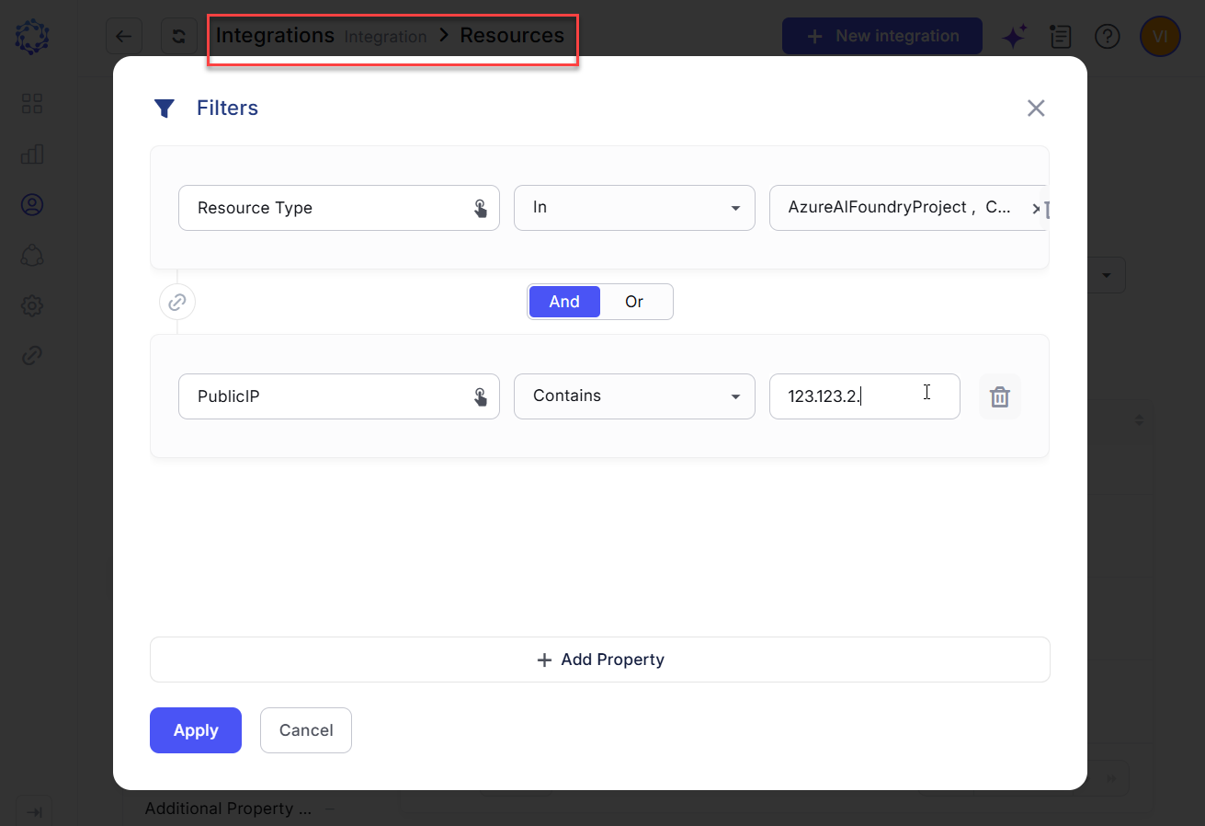Click the pointer icon in Resource Type field

point(481,209)
